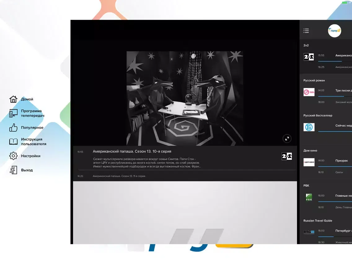Image resolution: width=352 pixels, height=264 pixels.
Task: Select the 16:10 День. Главные program
Action: 335,207
